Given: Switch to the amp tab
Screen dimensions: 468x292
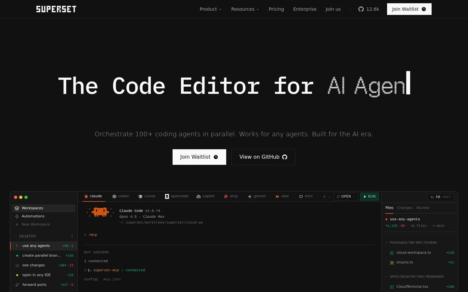Looking at the screenshot, I should pyautogui.click(x=231, y=196).
